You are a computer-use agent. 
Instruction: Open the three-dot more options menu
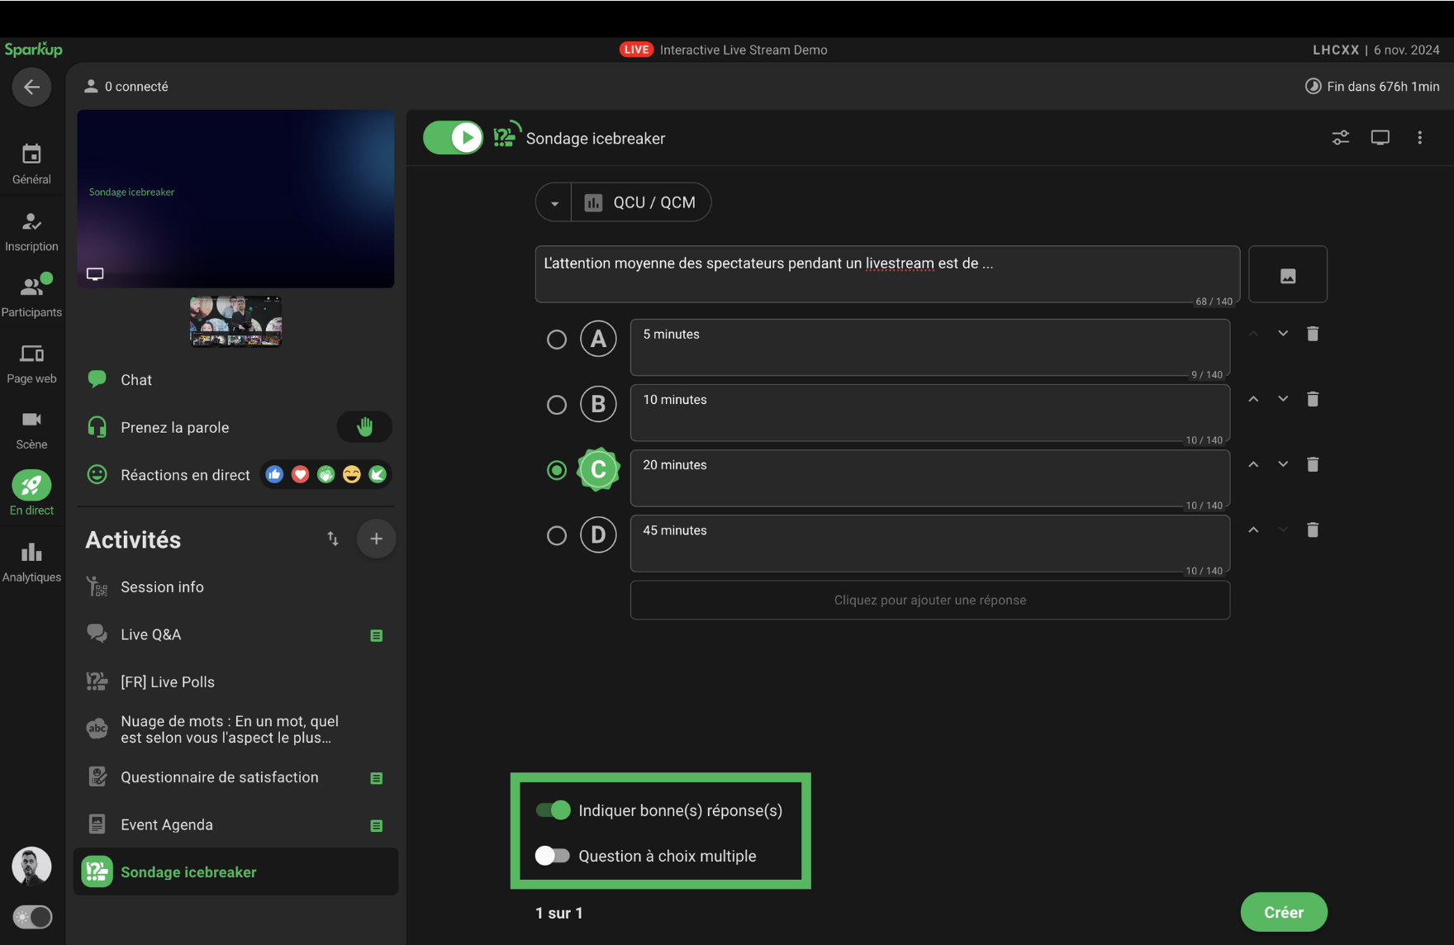point(1419,138)
